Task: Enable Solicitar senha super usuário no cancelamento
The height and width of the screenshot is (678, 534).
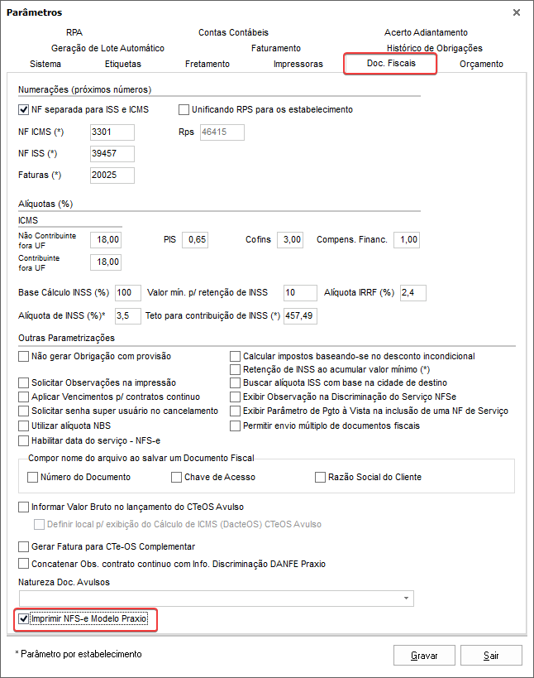Action: (x=23, y=411)
